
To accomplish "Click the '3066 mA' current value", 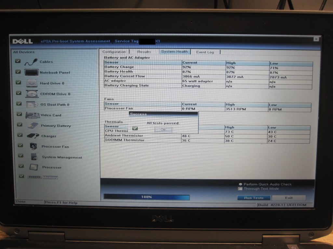I will [191, 77].
